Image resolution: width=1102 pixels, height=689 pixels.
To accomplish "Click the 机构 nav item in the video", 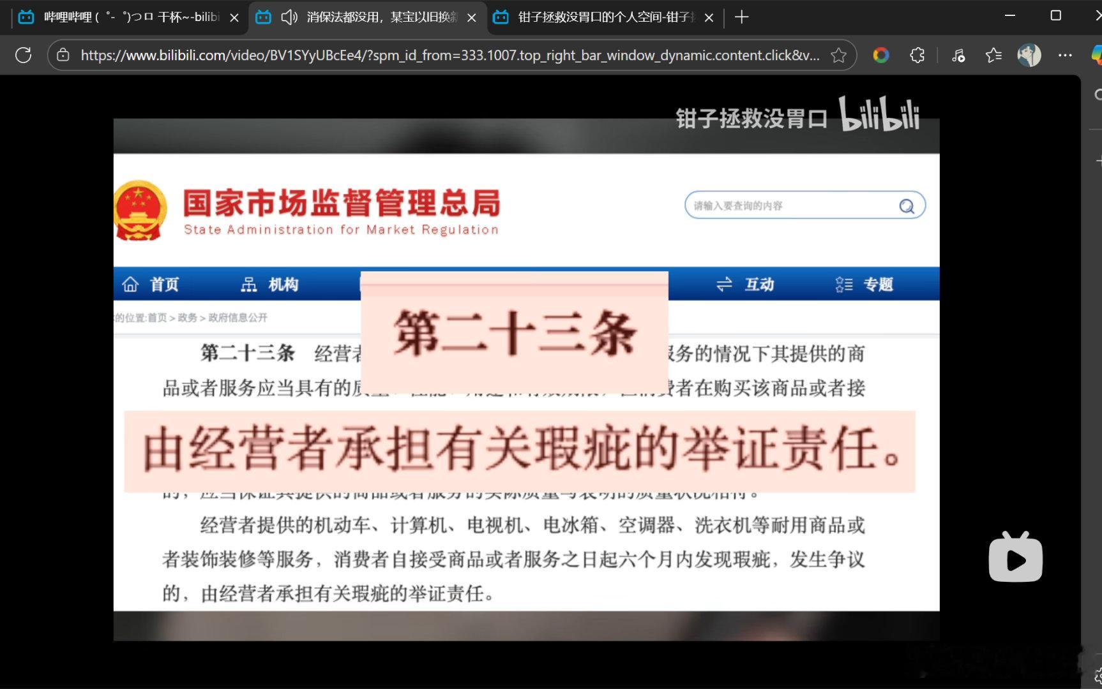I will tap(269, 285).
